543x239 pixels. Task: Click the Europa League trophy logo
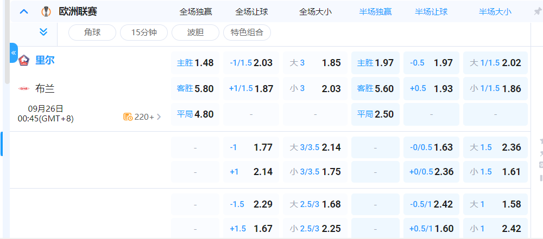(x=46, y=11)
